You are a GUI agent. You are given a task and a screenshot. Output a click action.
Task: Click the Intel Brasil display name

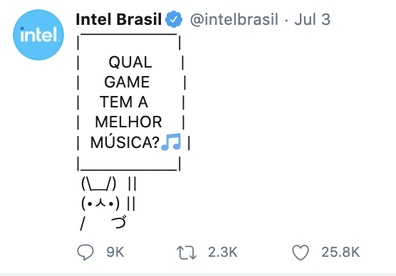(118, 19)
